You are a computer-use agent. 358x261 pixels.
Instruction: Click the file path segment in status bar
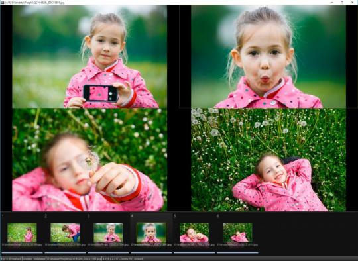[x=74, y=259]
